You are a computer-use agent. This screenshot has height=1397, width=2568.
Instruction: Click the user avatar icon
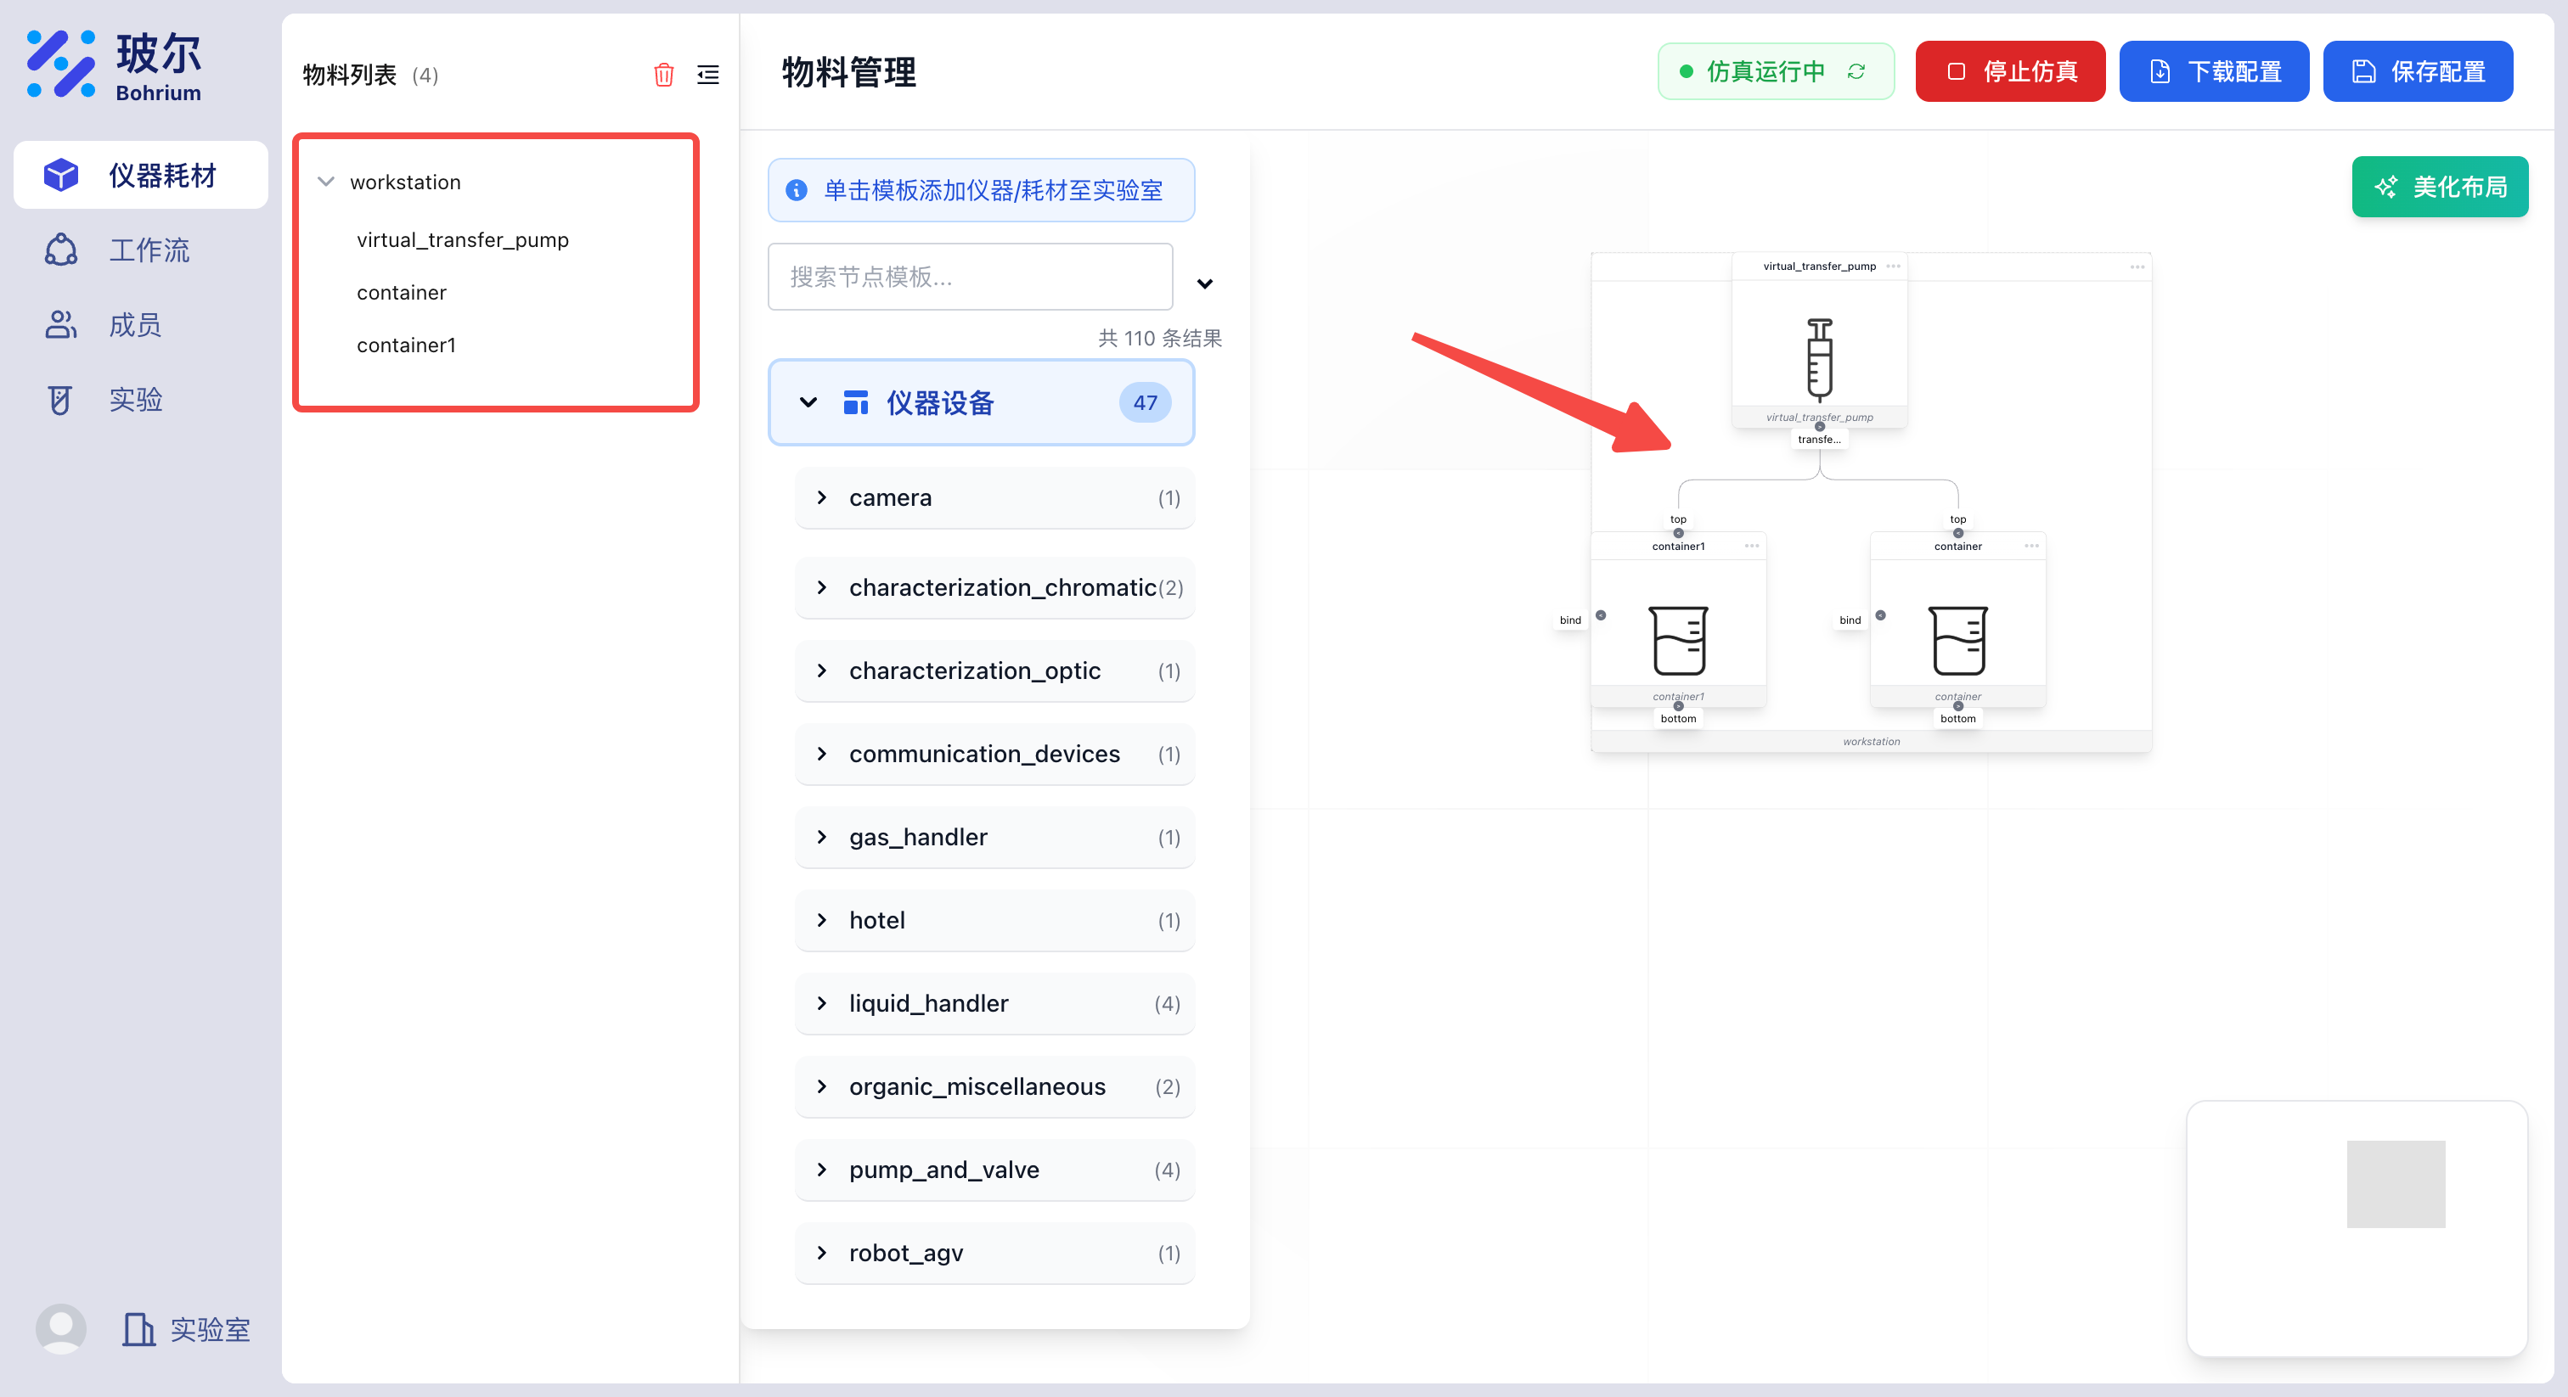coord(61,1328)
